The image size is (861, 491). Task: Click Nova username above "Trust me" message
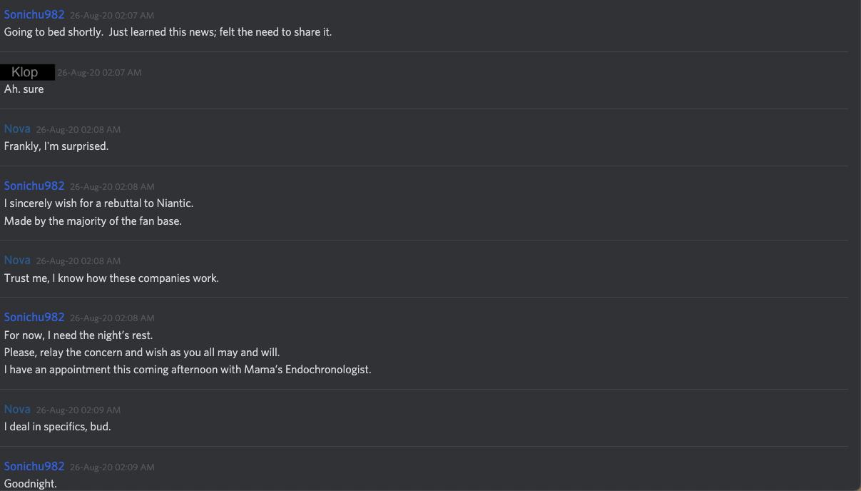pyautogui.click(x=17, y=260)
